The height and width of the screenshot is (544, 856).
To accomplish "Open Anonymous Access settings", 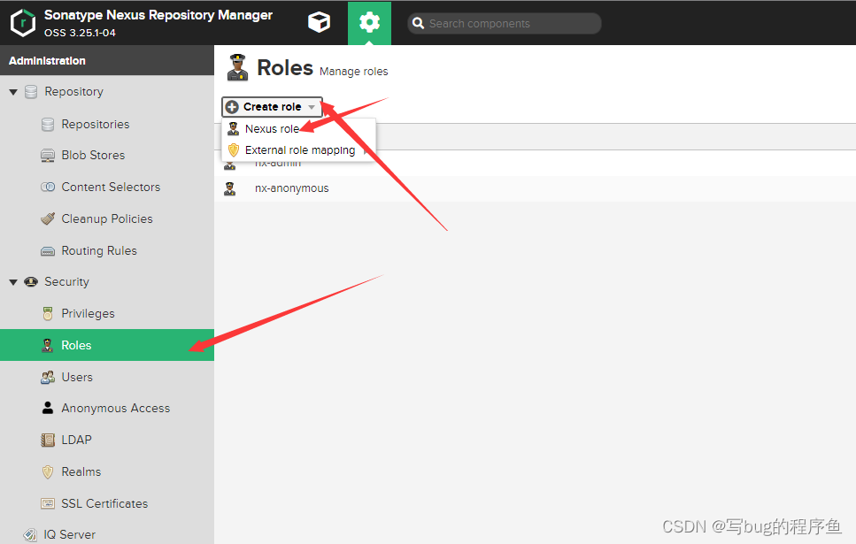I will [116, 408].
